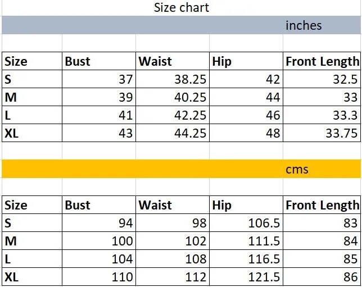Click the cell containing 38.25
This screenshot has width=362, height=287.
[x=173, y=79]
